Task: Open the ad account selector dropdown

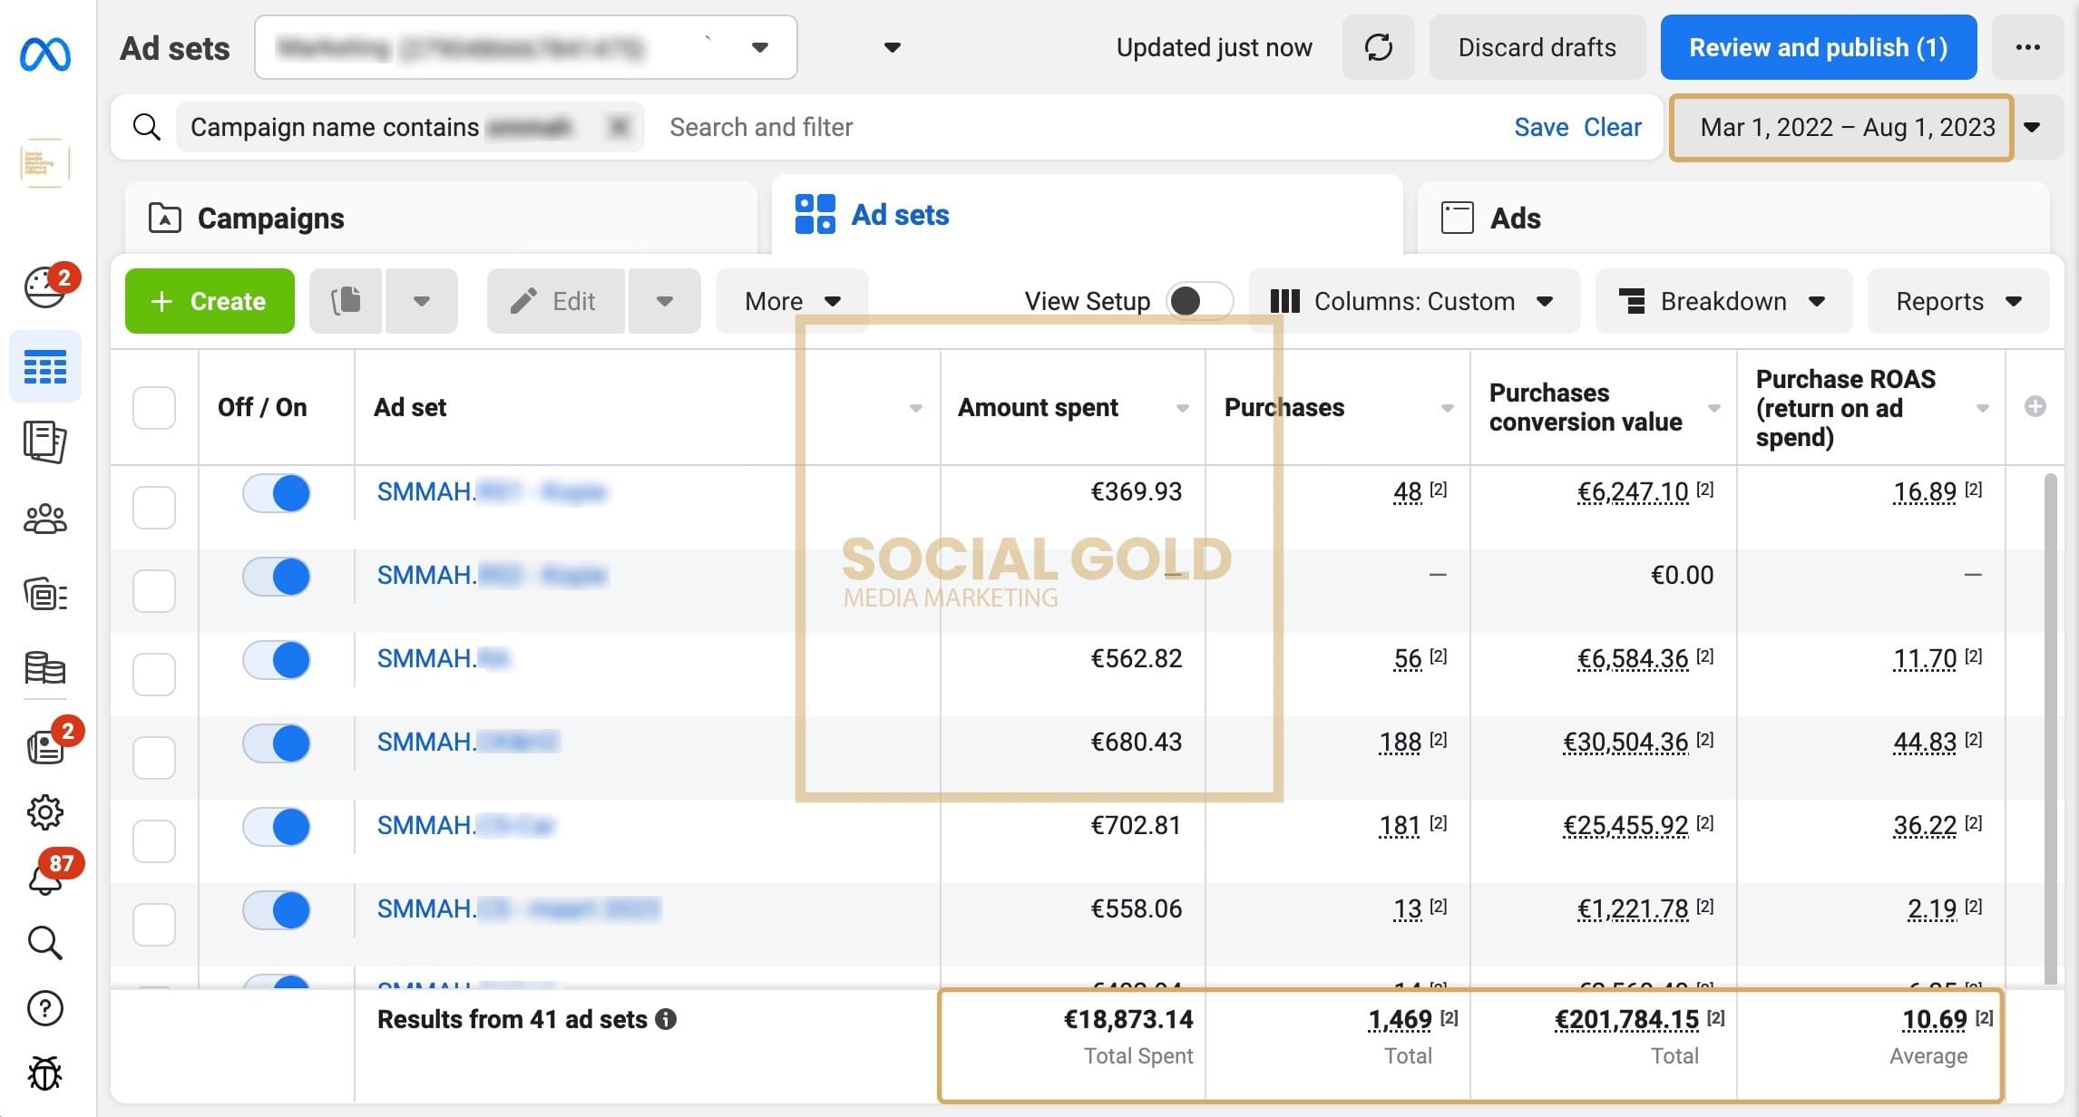Action: [526, 47]
